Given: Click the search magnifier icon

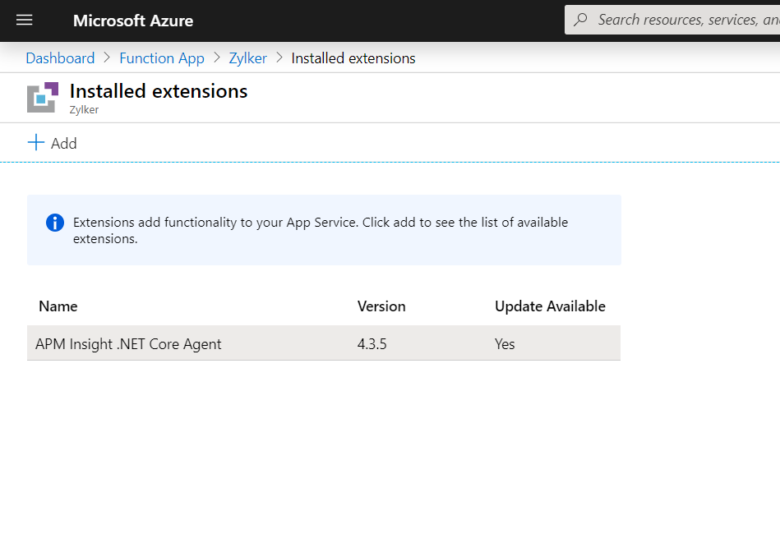Looking at the screenshot, I should click(581, 20).
